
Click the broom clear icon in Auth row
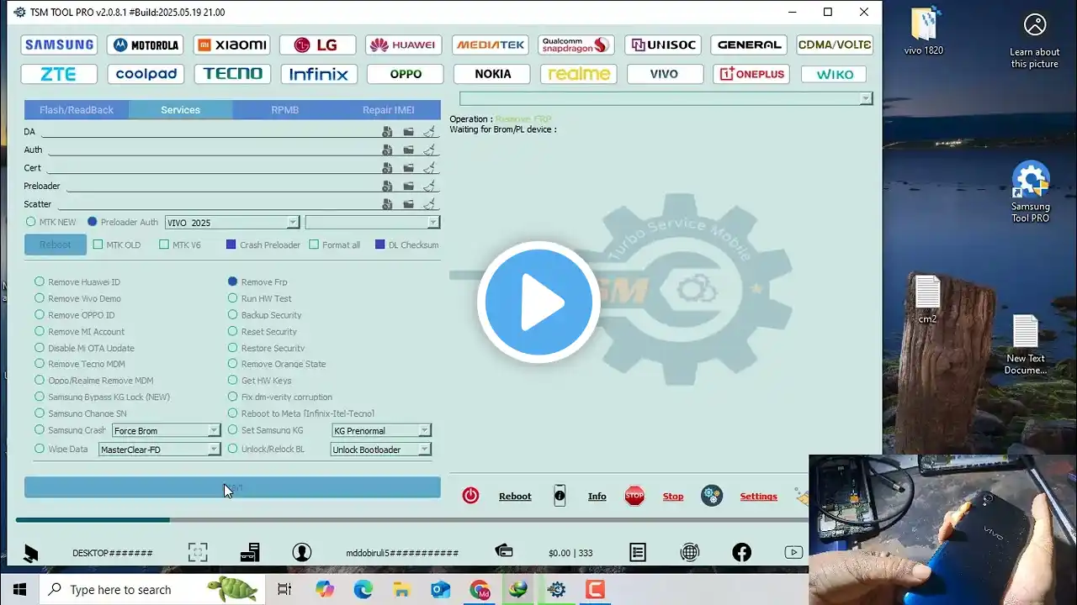point(429,150)
